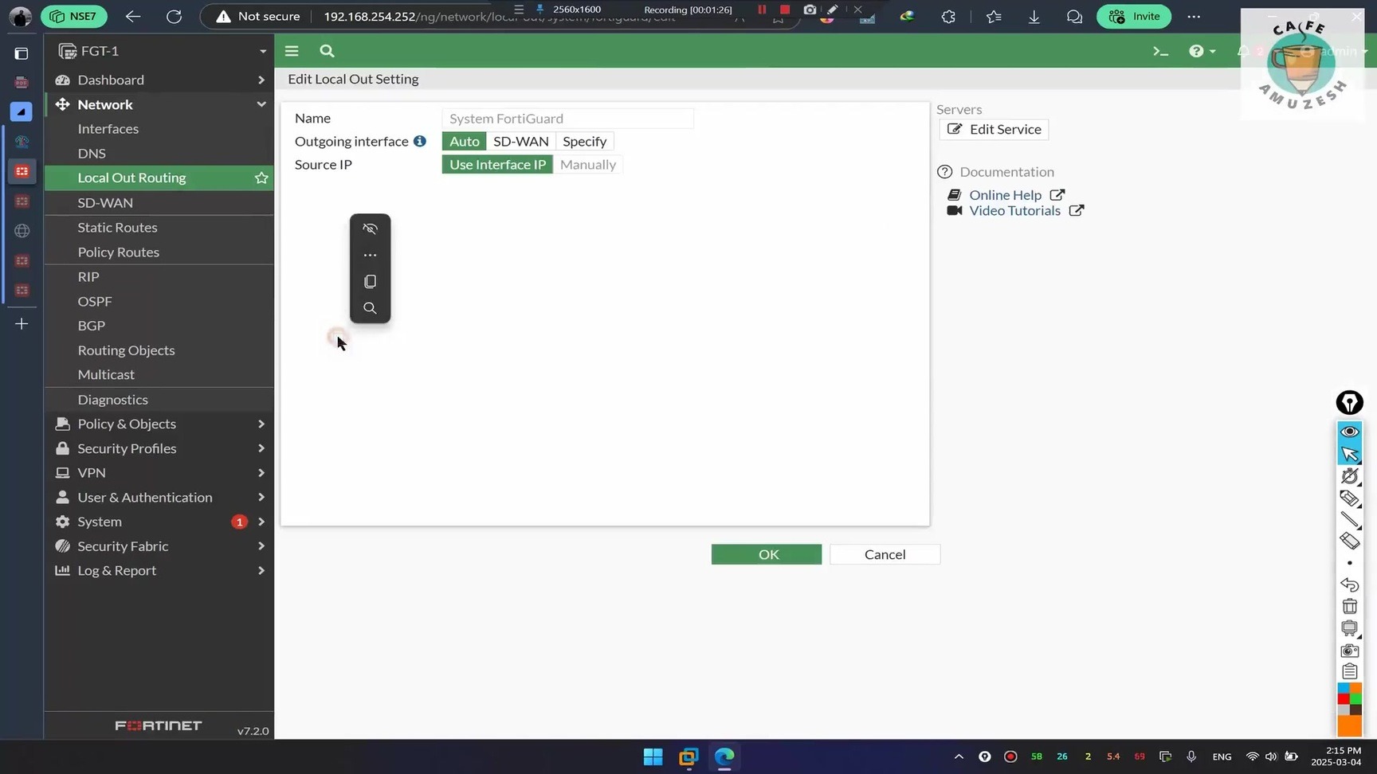Image resolution: width=1377 pixels, height=774 pixels.
Task: Toggle the eye visibility annotation tool
Action: (1349, 432)
